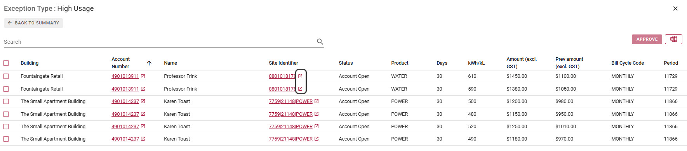
Task: Select the Fountaingate Retail row with 610 kWh
Action: (x=6, y=76)
